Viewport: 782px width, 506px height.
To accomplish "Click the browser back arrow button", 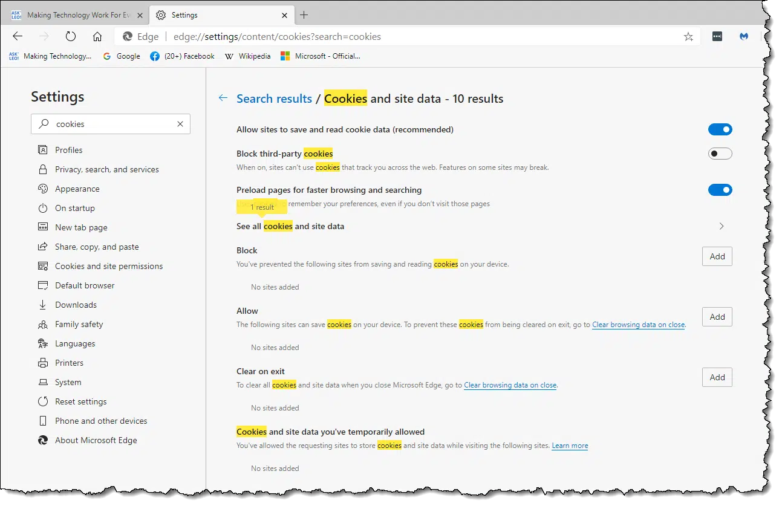I will 18,36.
